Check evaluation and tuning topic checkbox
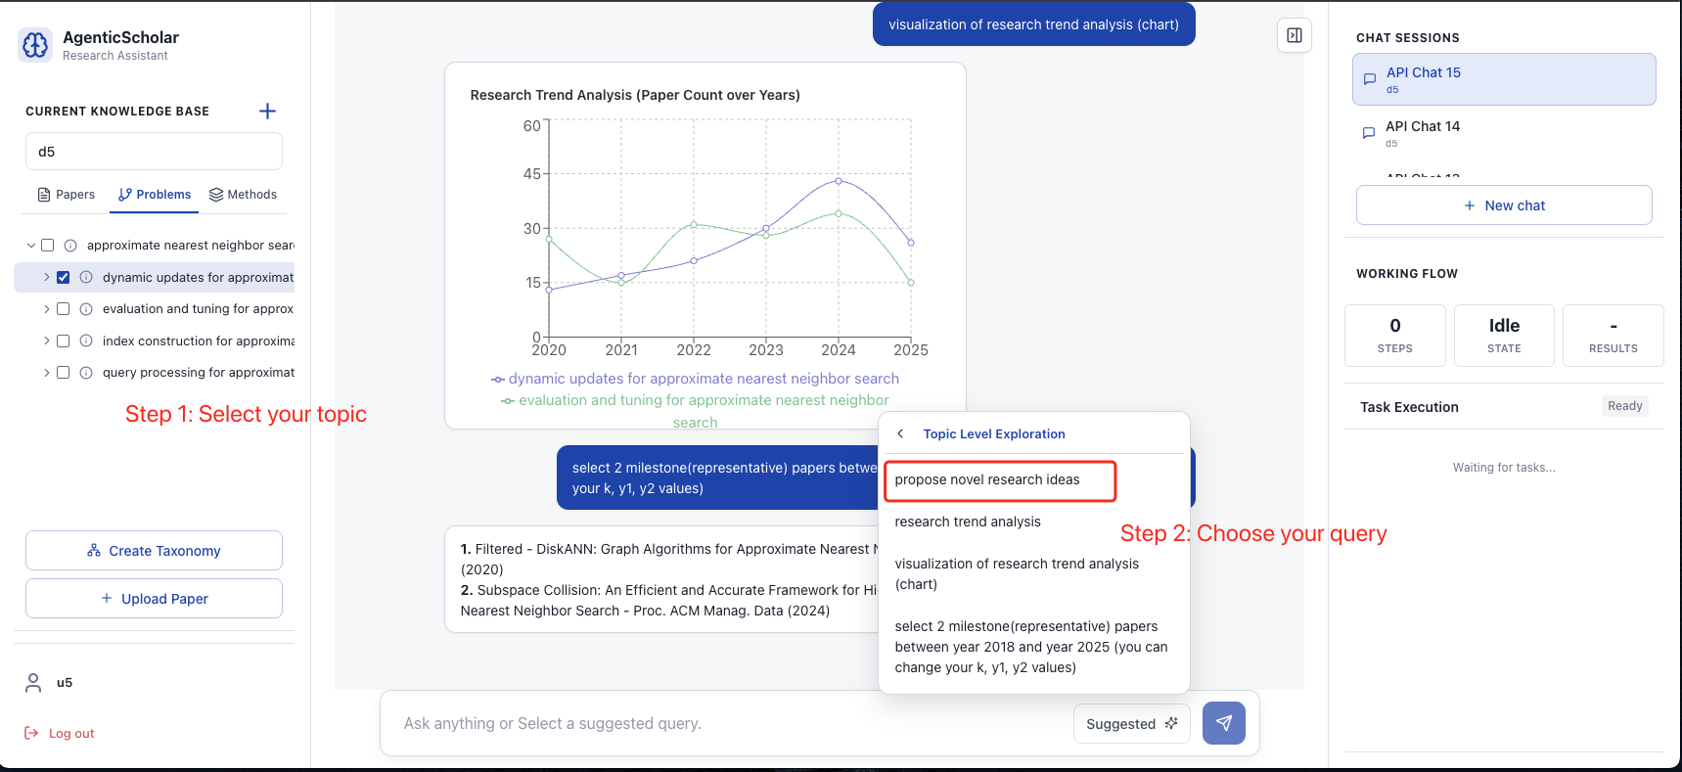 click(63, 309)
